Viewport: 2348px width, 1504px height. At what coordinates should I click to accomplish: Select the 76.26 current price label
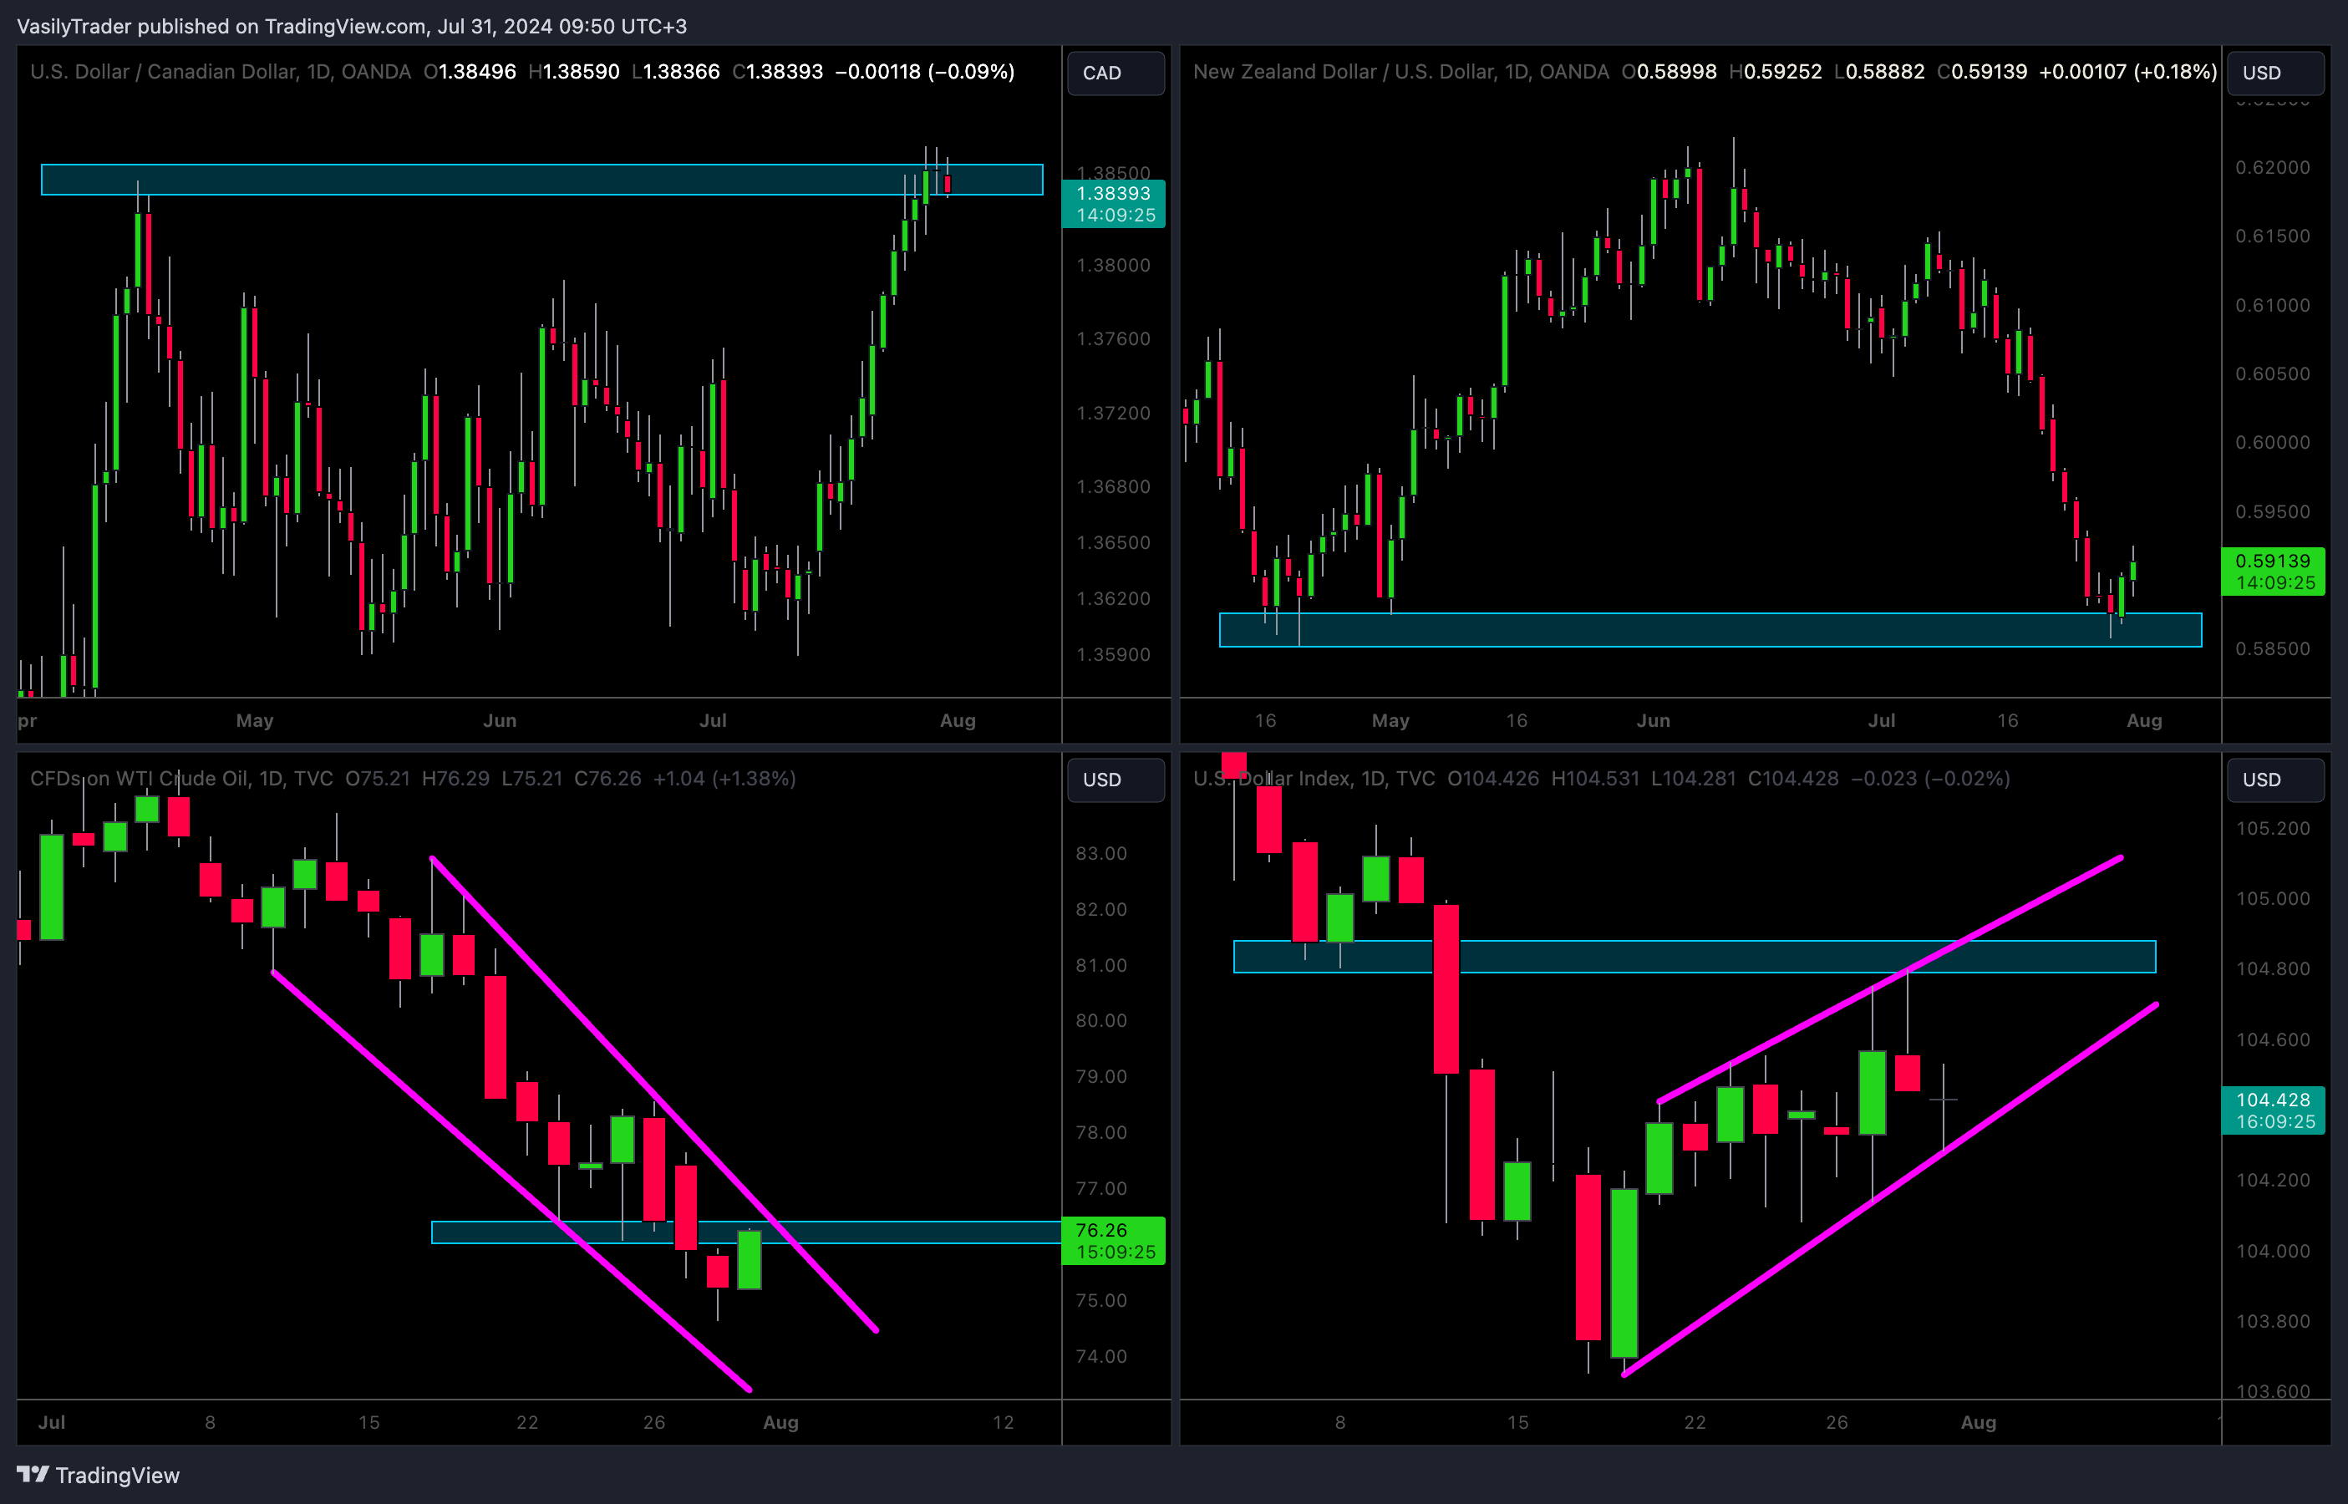coord(1114,1242)
